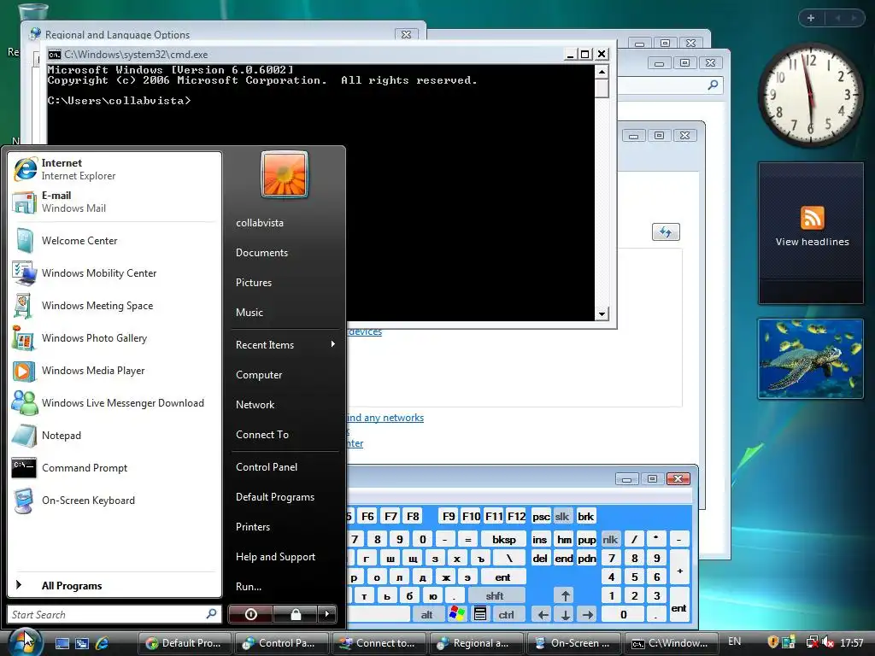Click the Start orb button
This screenshot has width=875, height=656.
click(24, 641)
